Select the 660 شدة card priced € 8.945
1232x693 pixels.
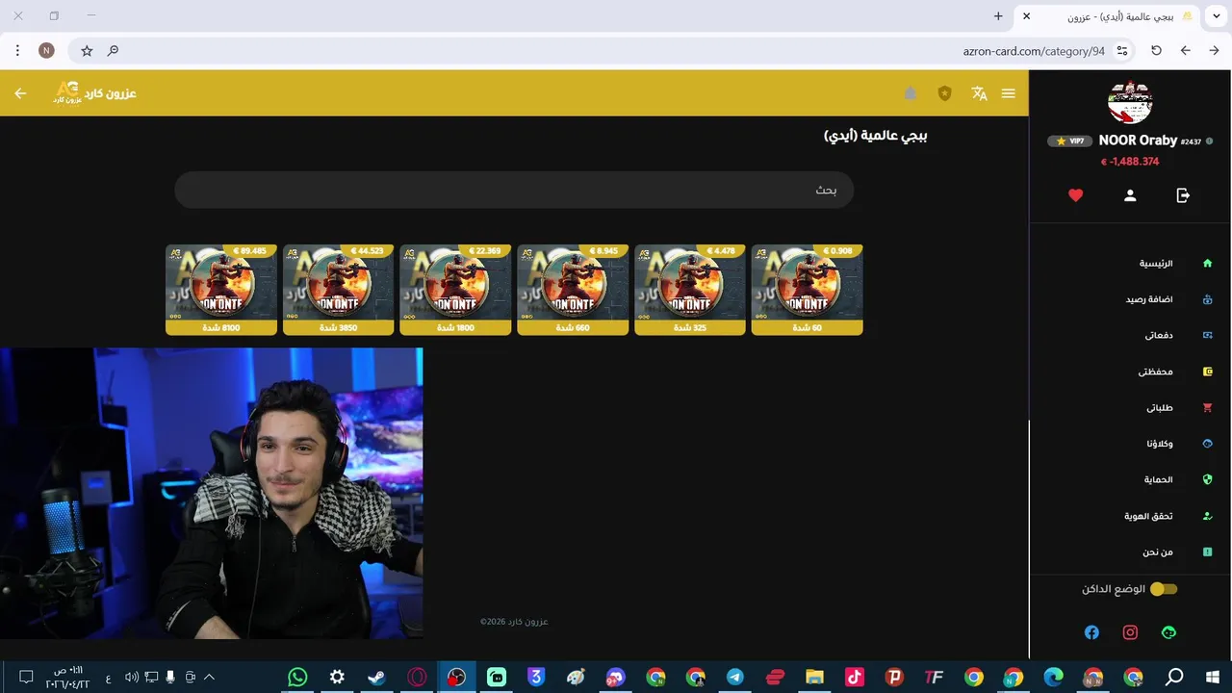tap(573, 290)
